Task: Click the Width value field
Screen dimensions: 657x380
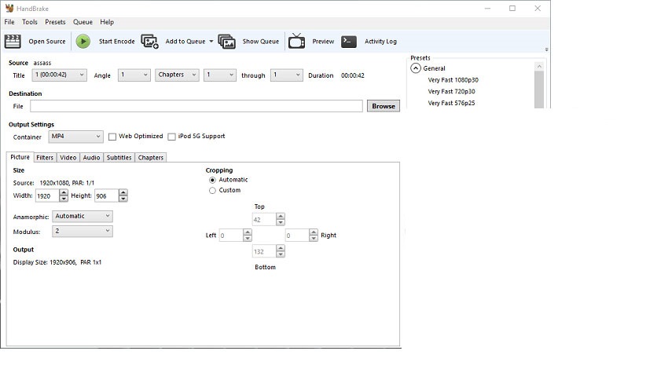Action: (47, 195)
